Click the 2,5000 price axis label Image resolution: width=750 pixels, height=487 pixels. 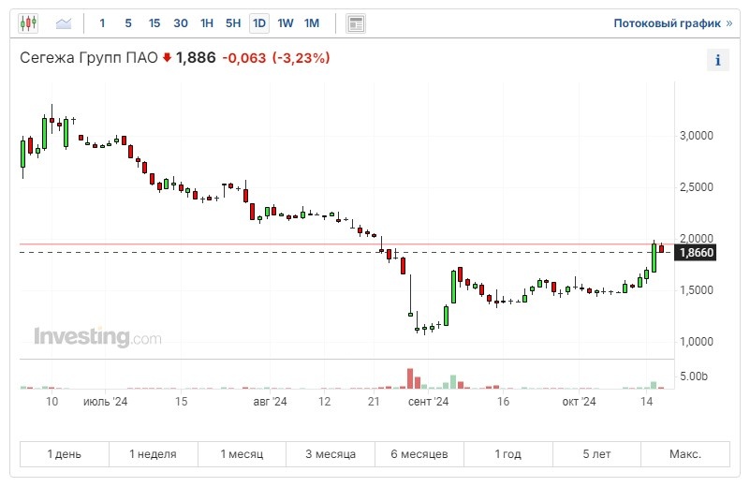point(697,187)
